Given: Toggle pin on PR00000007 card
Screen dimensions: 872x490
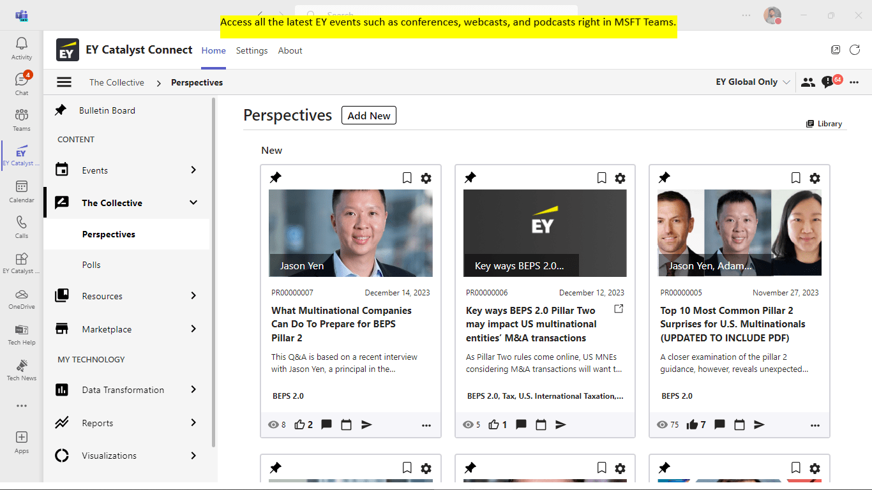Looking at the screenshot, I should pos(275,177).
